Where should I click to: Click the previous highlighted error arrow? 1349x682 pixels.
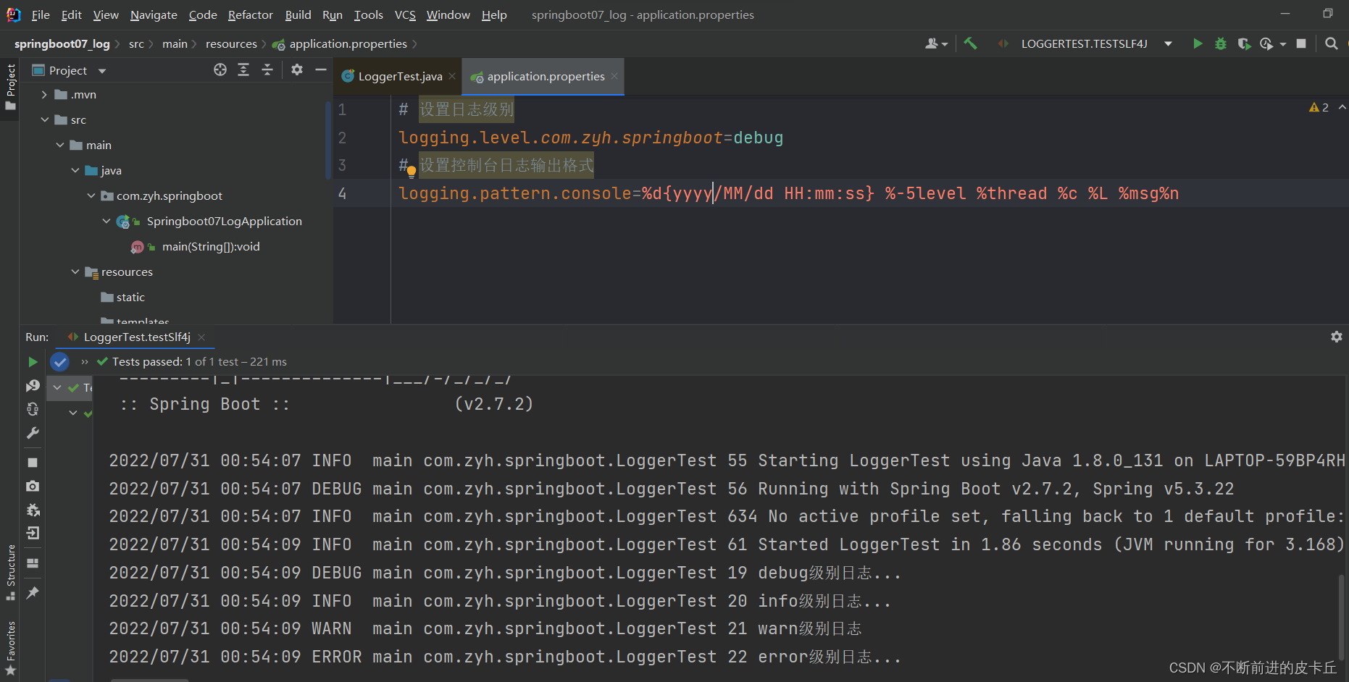[x=1342, y=107]
